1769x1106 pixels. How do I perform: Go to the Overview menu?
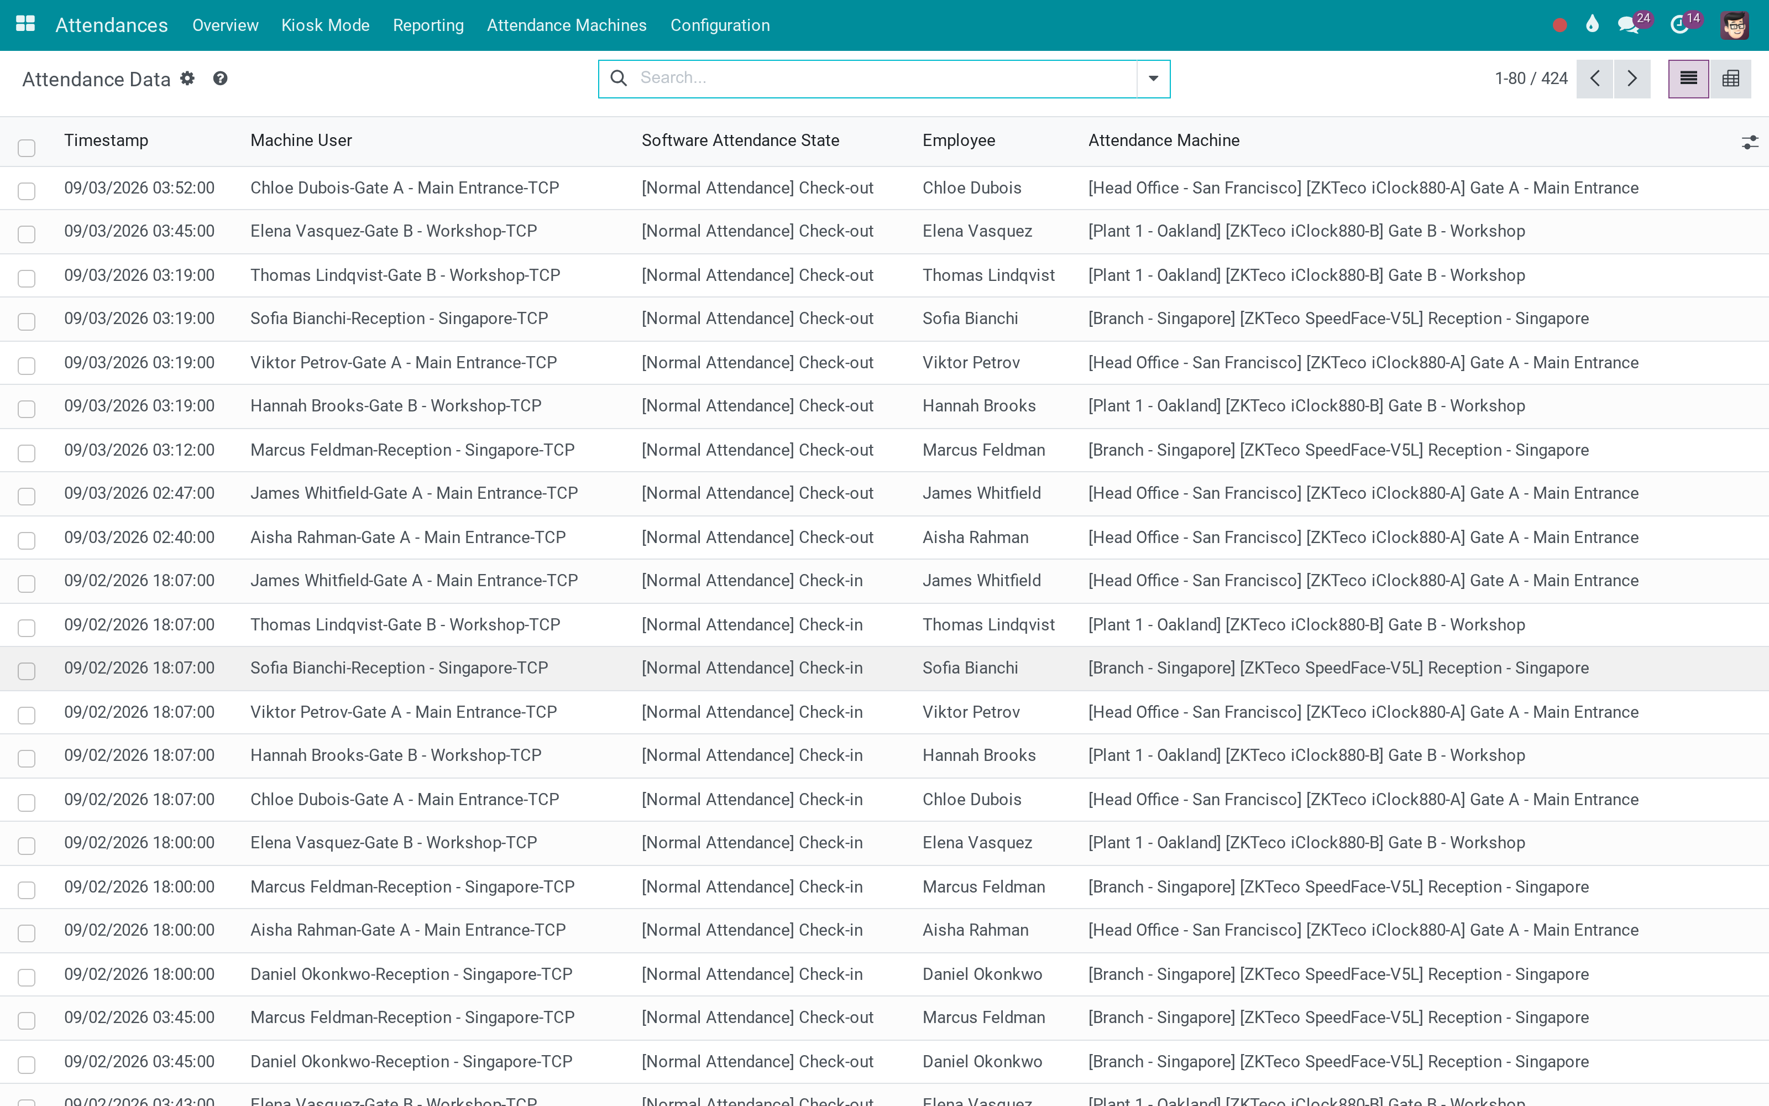point(225,25)
